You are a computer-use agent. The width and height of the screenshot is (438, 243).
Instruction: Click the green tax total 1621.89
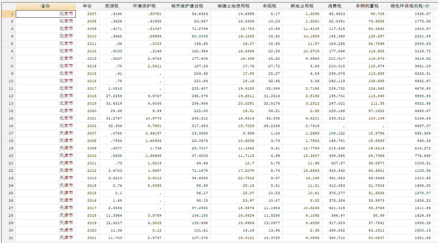(410, 238)
